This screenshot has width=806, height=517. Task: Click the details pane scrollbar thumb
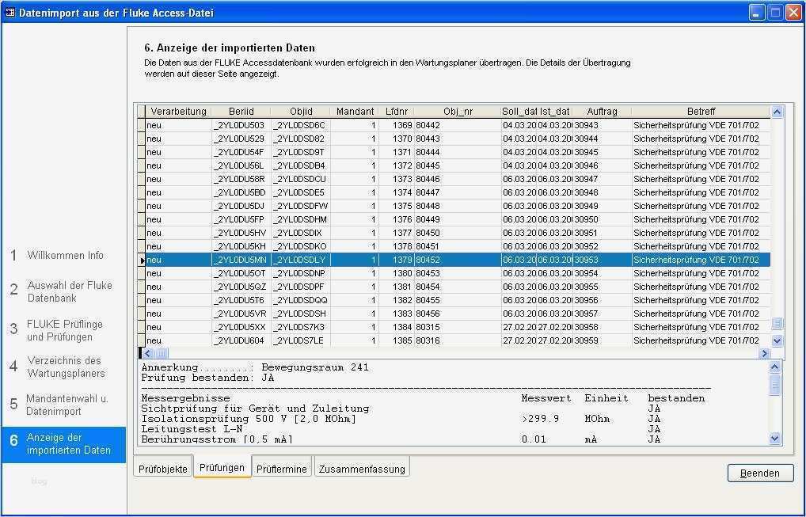coord(774,385)
